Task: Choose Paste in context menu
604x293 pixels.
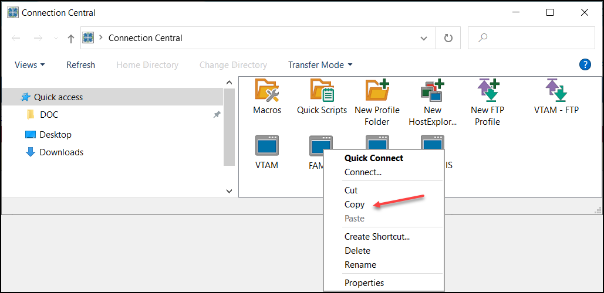Action: (x=355, y=219)
